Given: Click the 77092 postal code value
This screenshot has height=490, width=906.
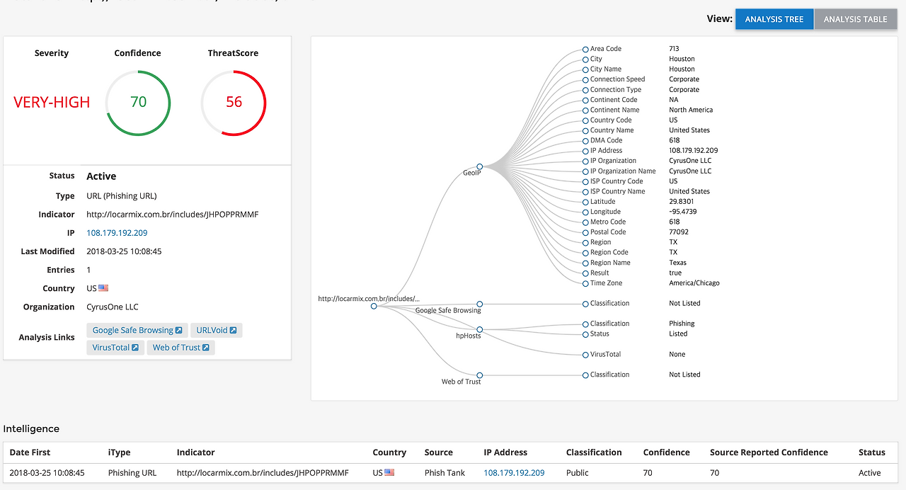Looking at the screenshot, I should tap(678, 232).
